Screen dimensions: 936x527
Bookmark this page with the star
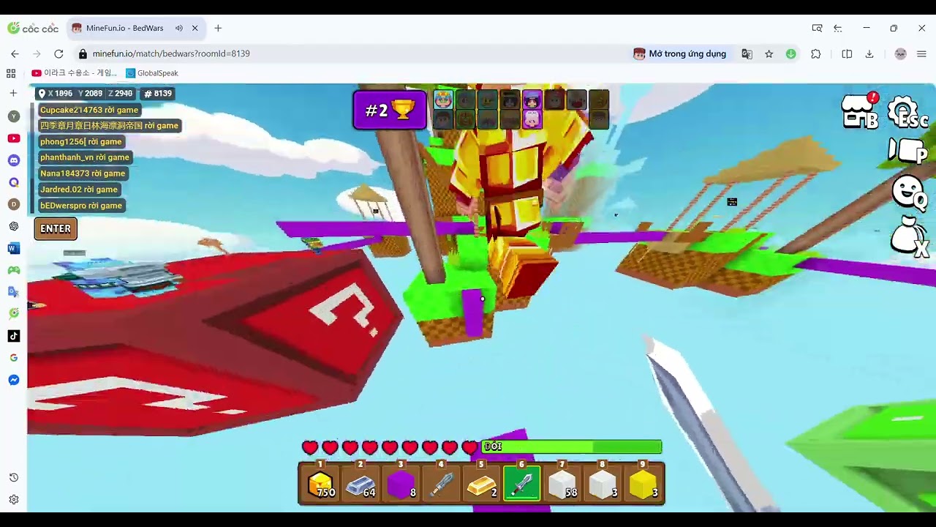coord(769,54)
